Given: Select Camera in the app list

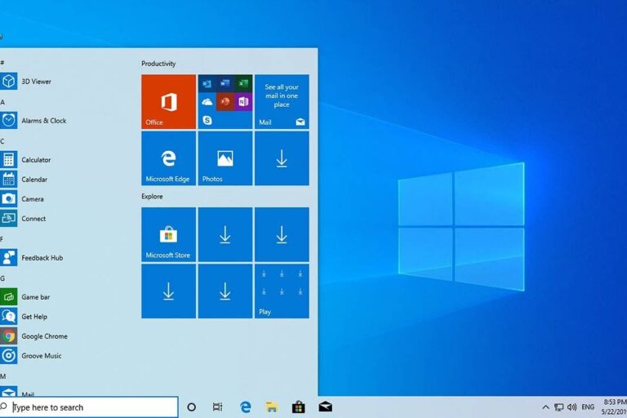Looking at the screenshot, I should click(x=33, y=199).
